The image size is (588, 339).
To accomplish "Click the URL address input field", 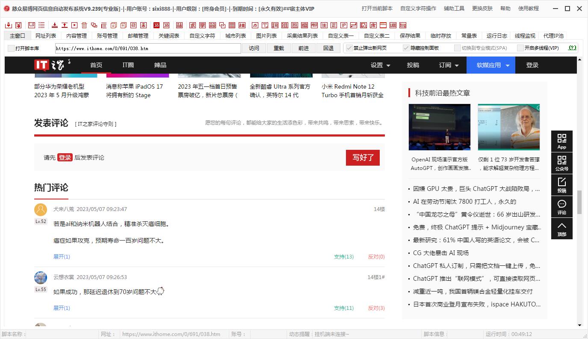I will pyautogui.click(x=148, y=48).
